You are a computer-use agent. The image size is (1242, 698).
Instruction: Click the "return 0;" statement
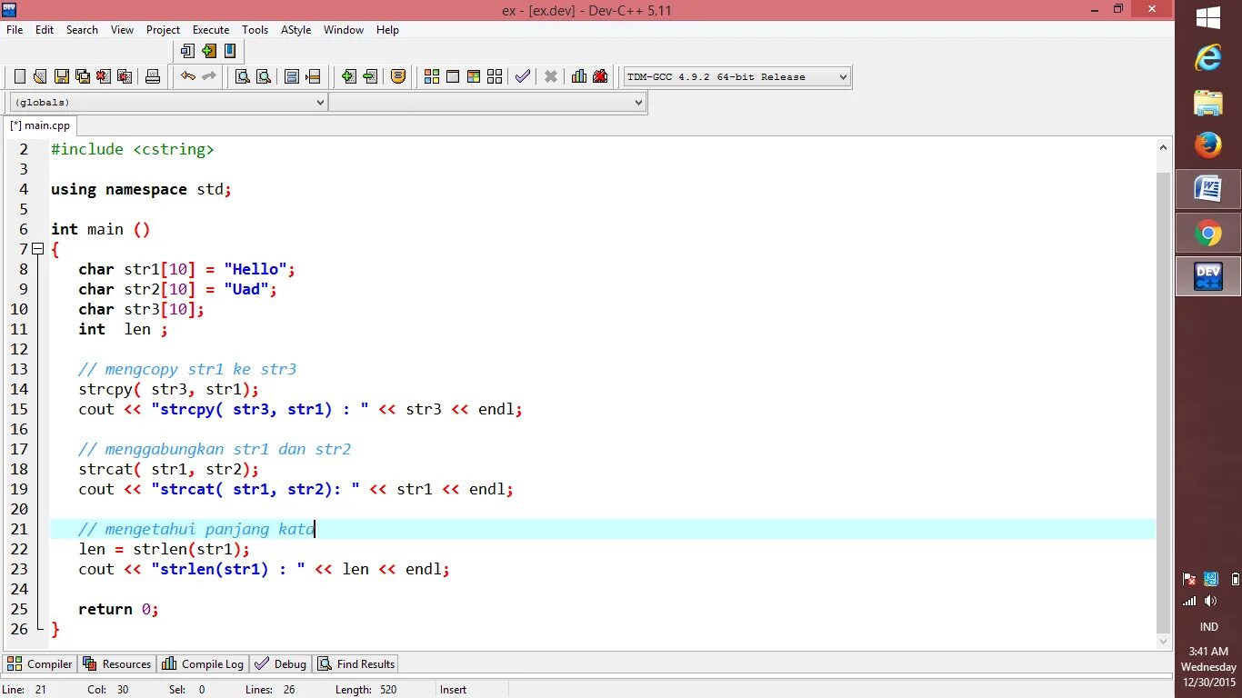[118, 609]
